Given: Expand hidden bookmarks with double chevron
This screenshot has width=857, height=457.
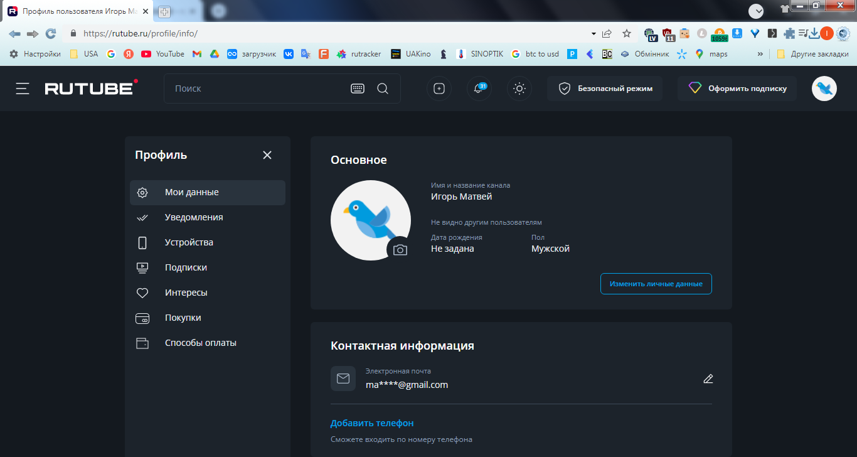Looking at the screenshot, I should pos(760,54).
